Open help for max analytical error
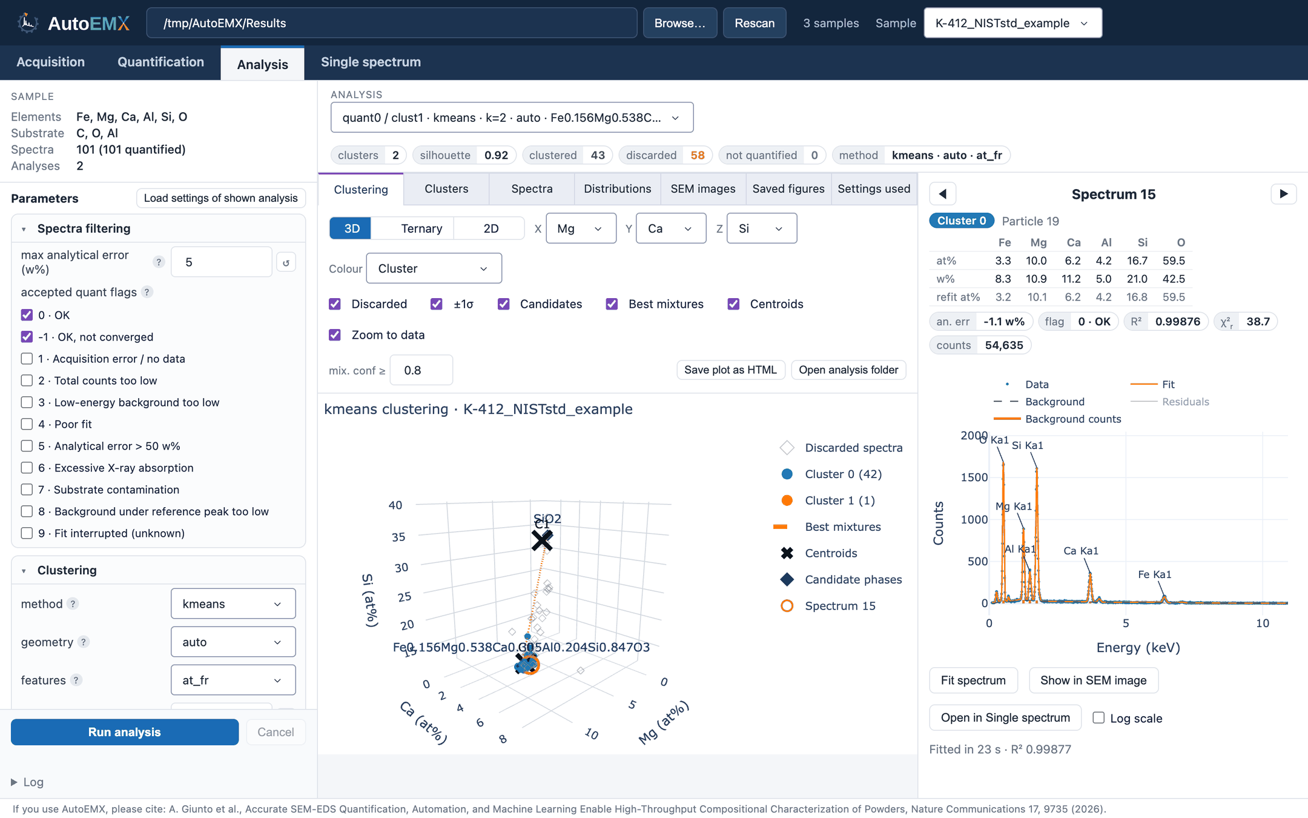1308x818 pixels. point(159,262)
